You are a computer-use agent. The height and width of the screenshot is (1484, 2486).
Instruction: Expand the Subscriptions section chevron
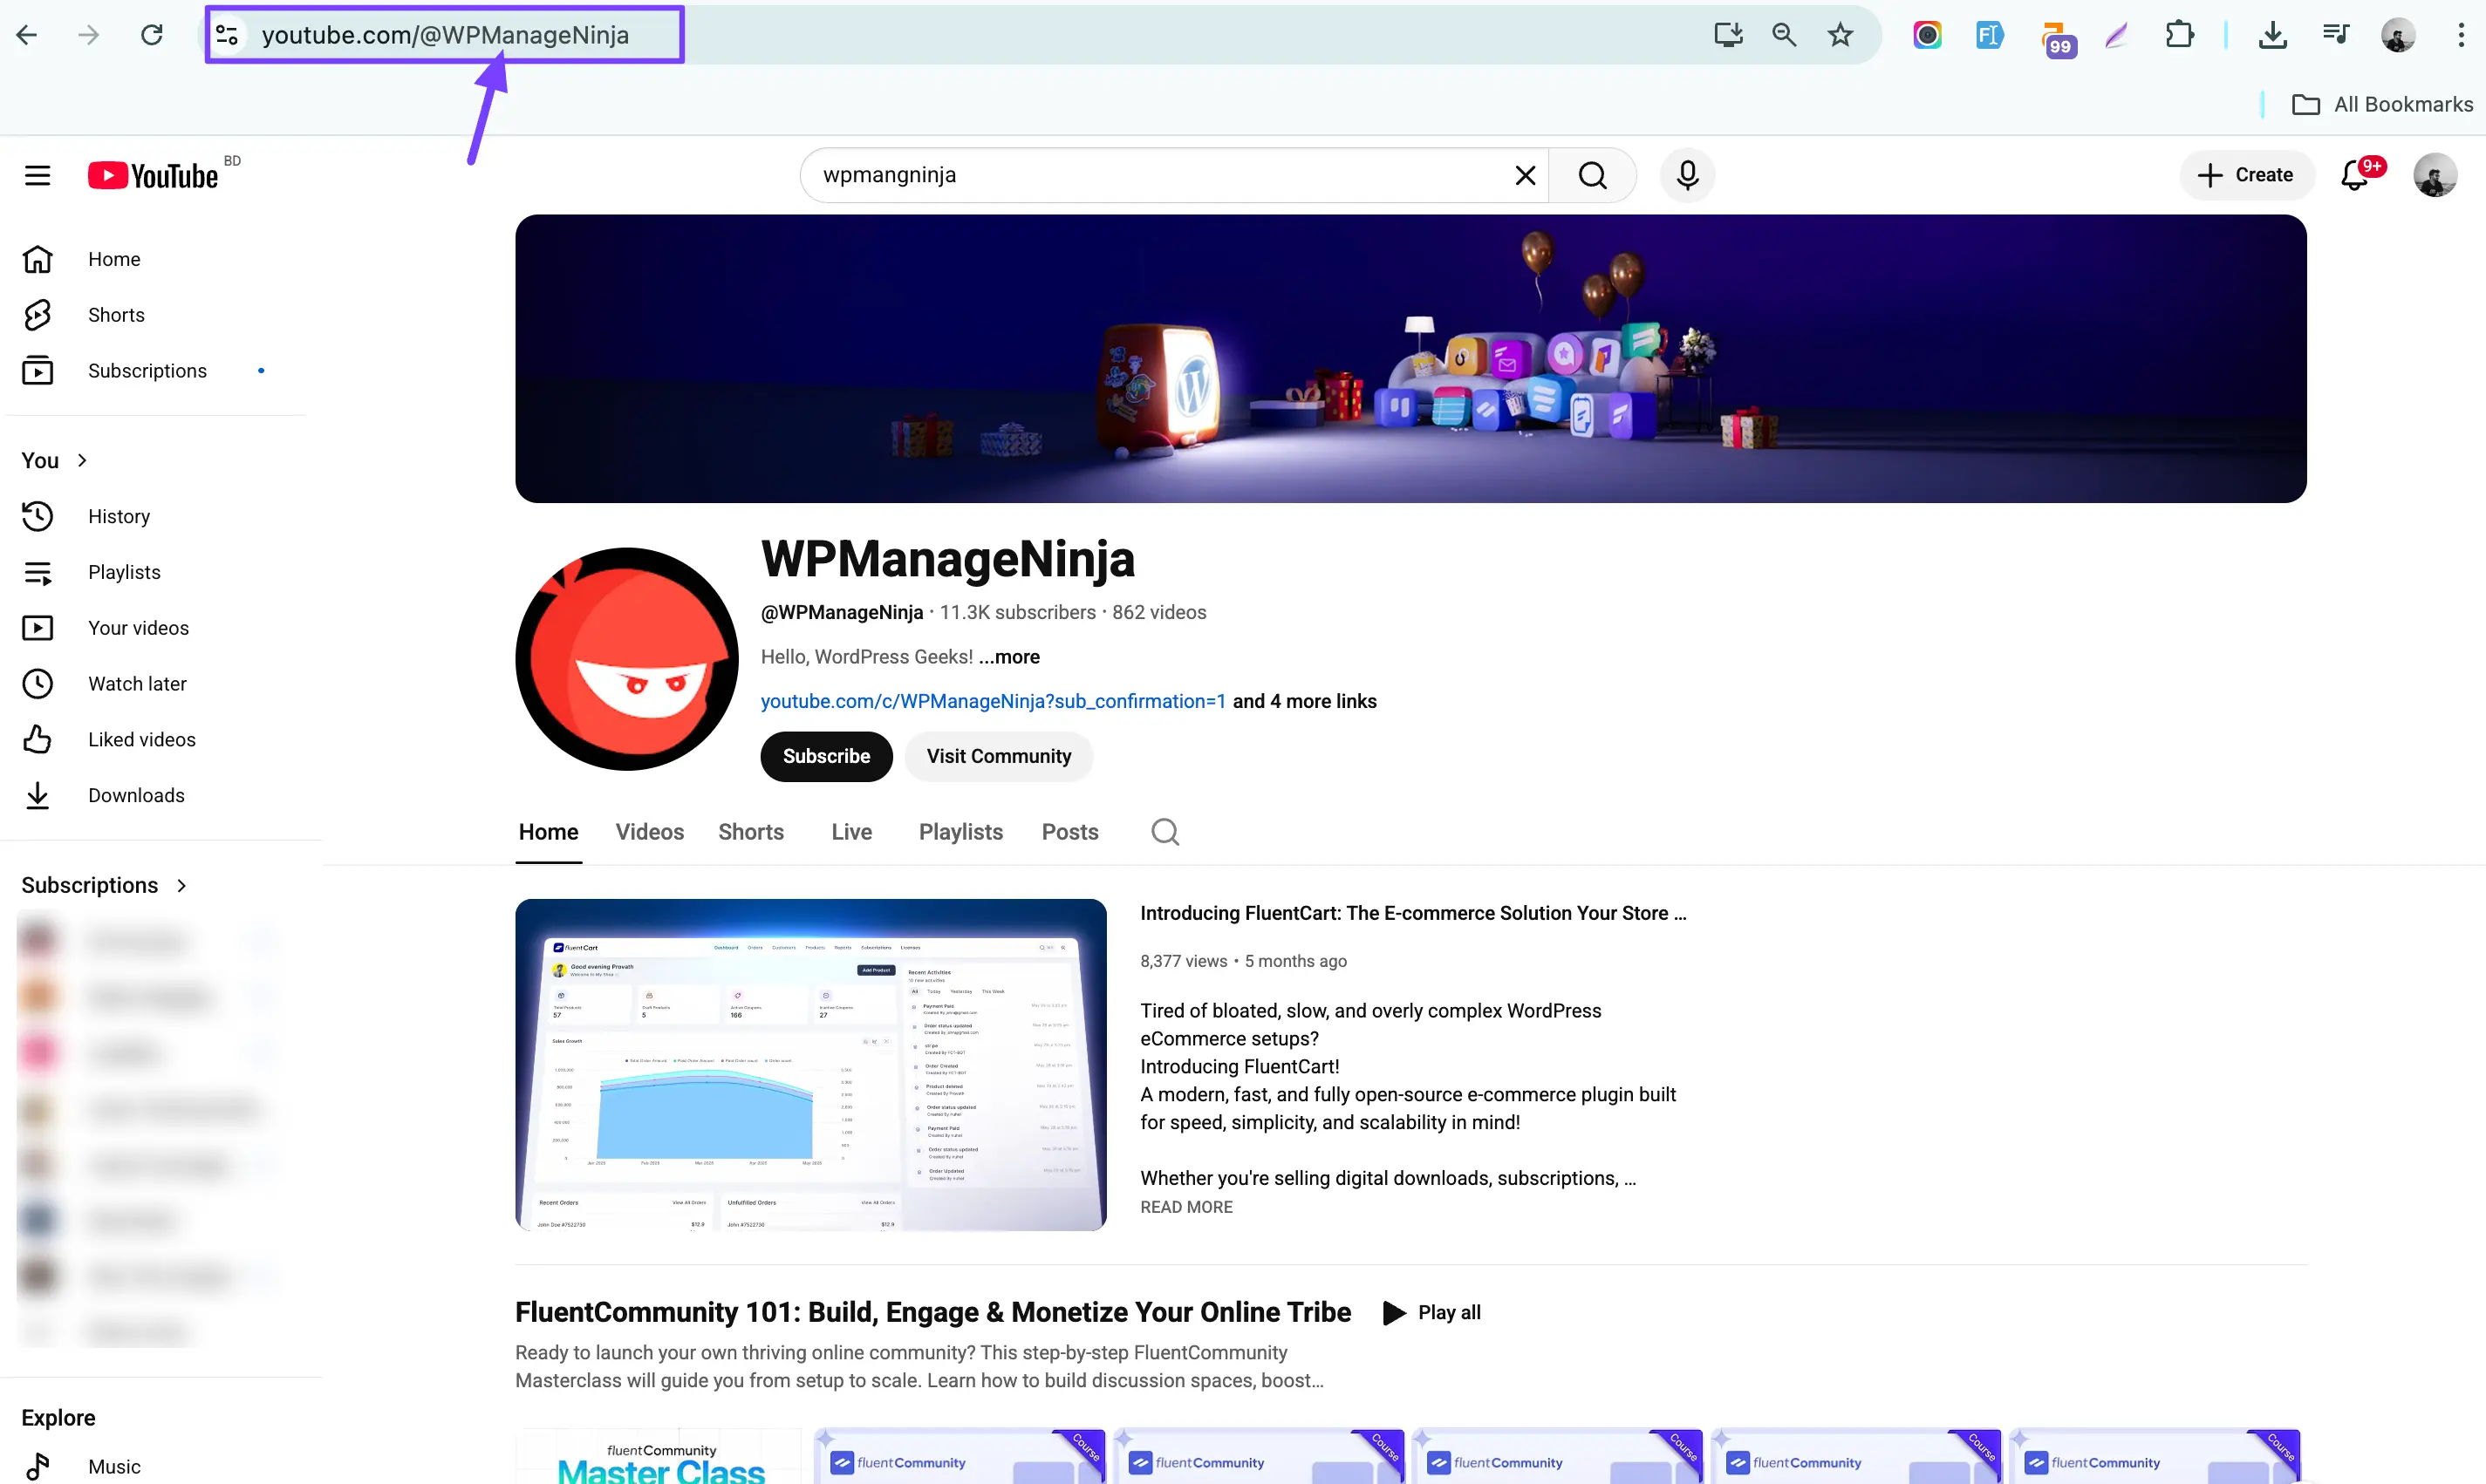click(181, 885)
